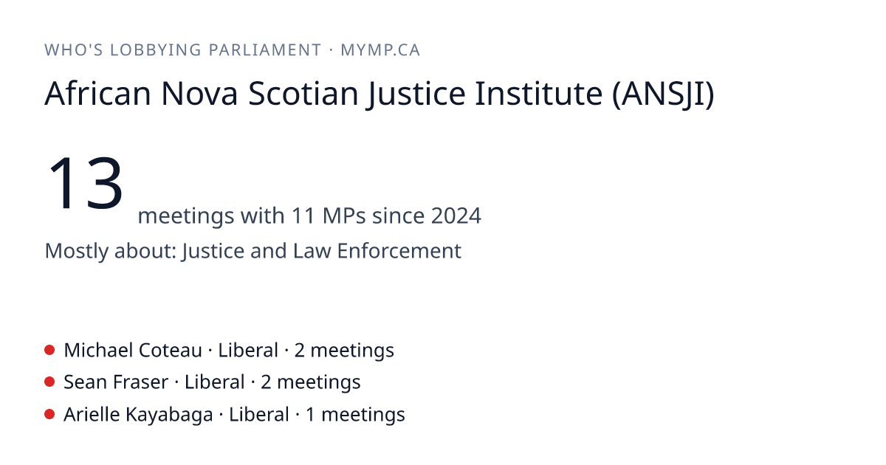
Task: Click the Liberal label next to Sean Fraser
Action: [x=215, y=382]
